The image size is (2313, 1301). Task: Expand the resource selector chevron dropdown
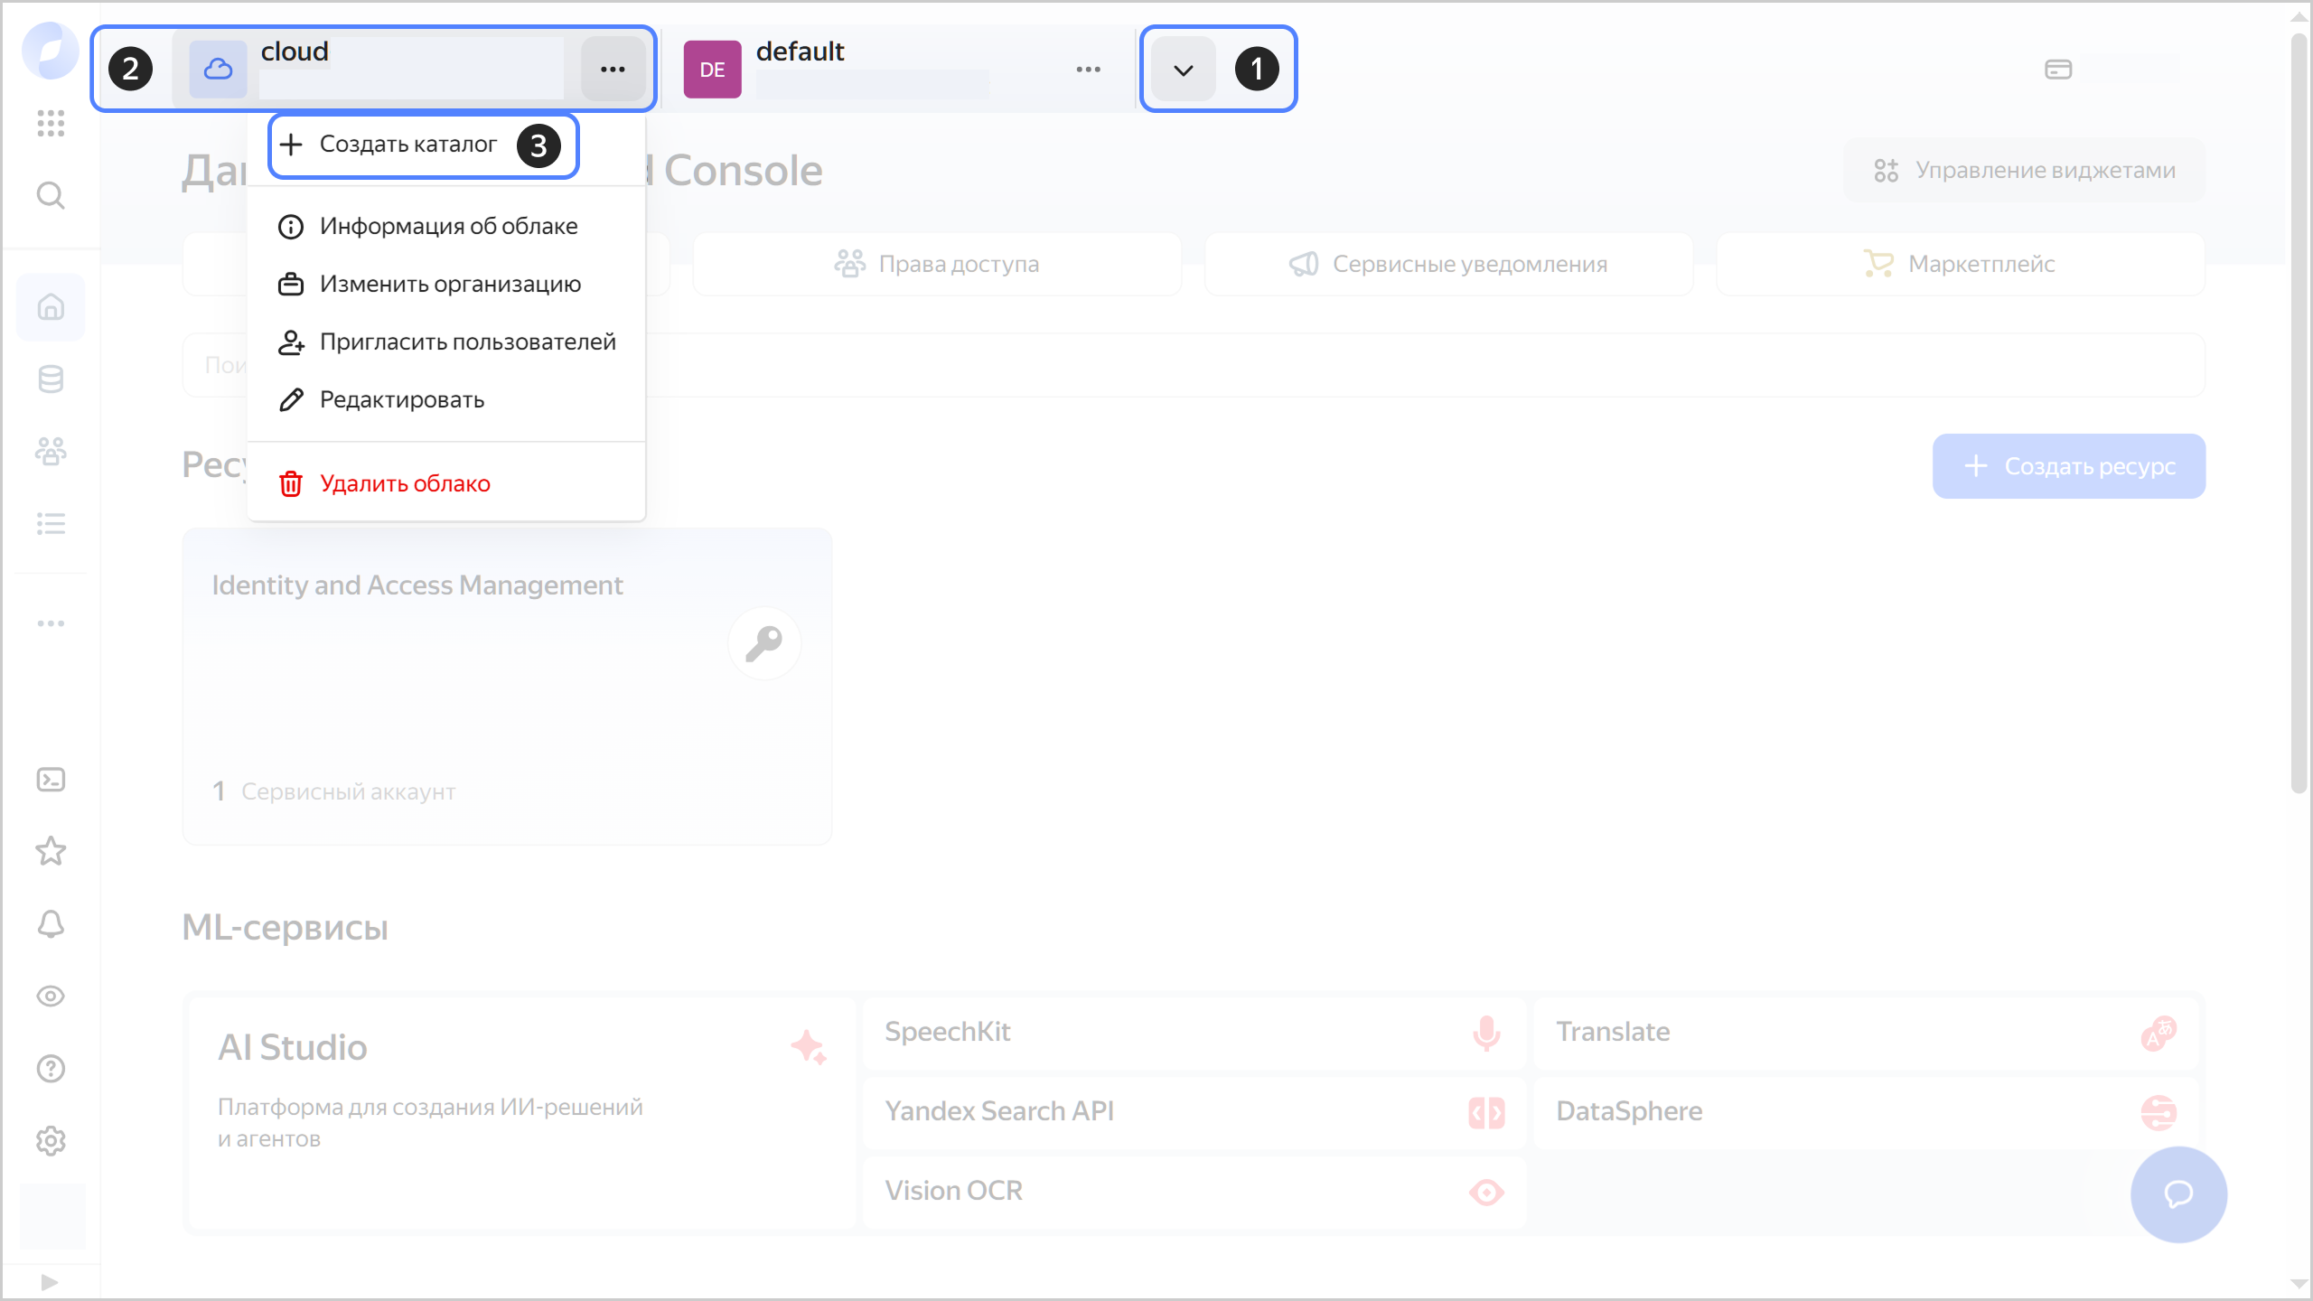[x=1183, y=70]
